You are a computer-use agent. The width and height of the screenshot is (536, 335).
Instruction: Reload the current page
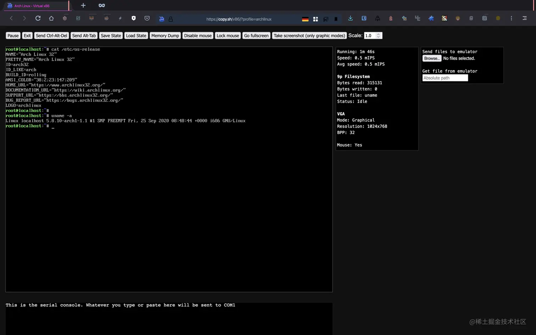tap(38, 18)
